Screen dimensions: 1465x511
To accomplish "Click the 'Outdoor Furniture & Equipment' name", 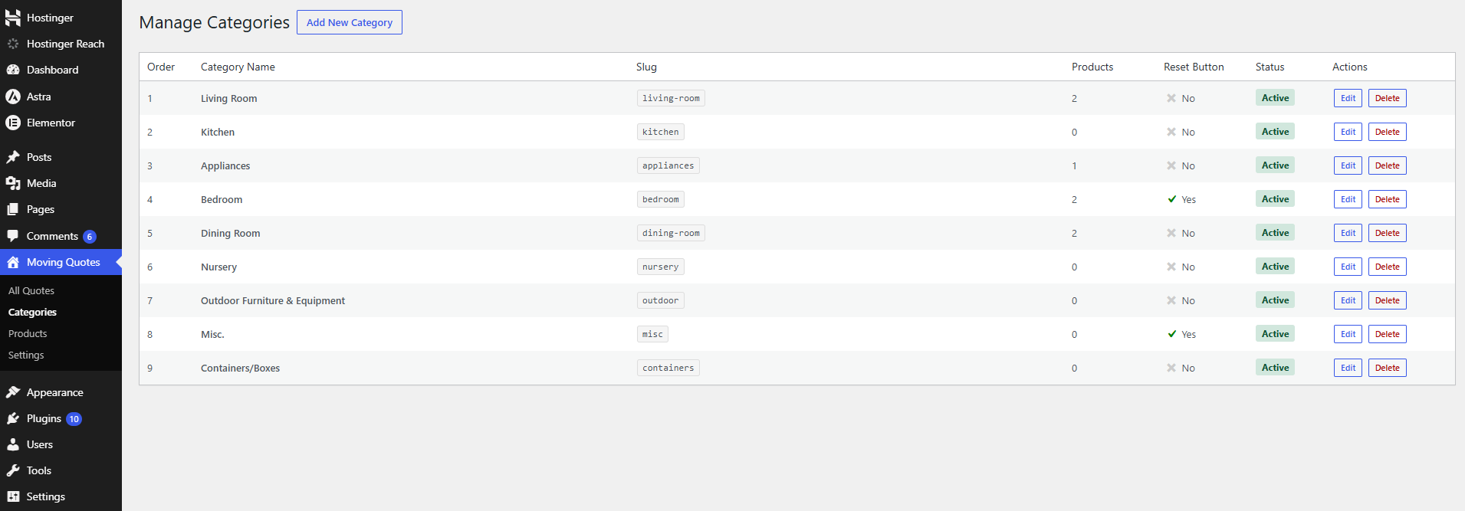I will point(273,300).
